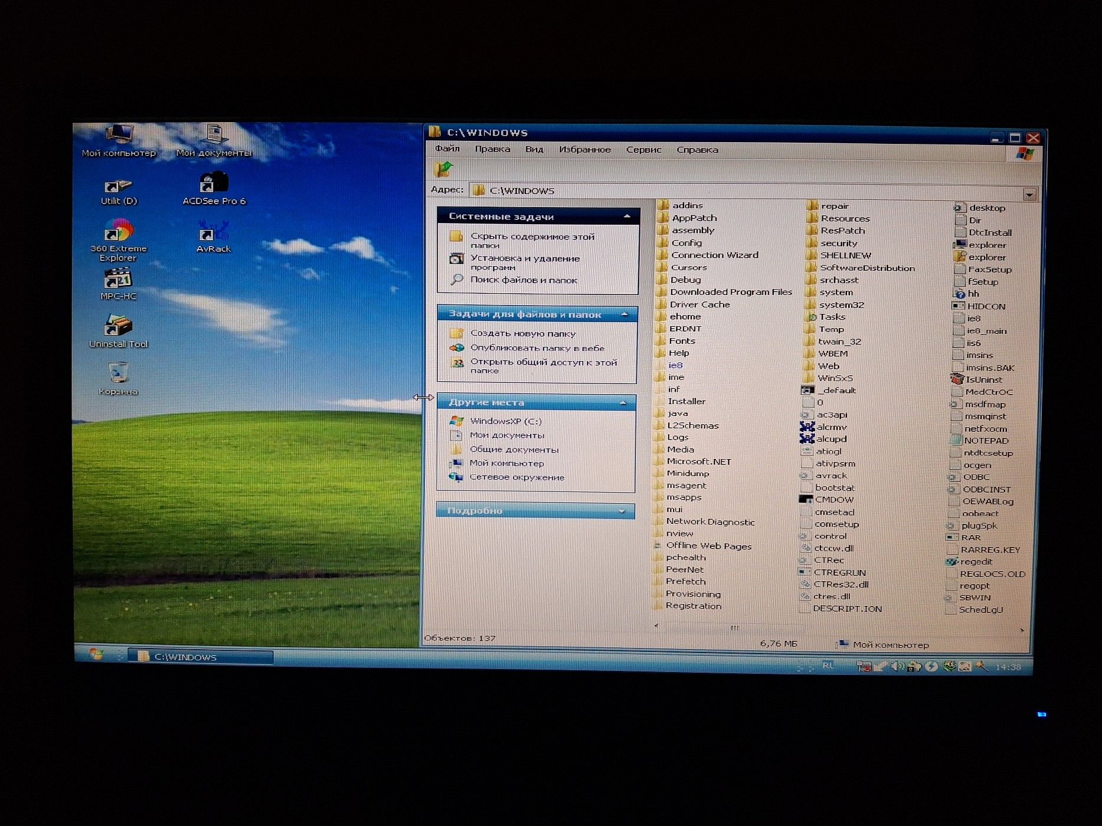Collapse Задачи для файлов и папок panel
This screenshot has width=1102, height=826.
tap(624, 314)
